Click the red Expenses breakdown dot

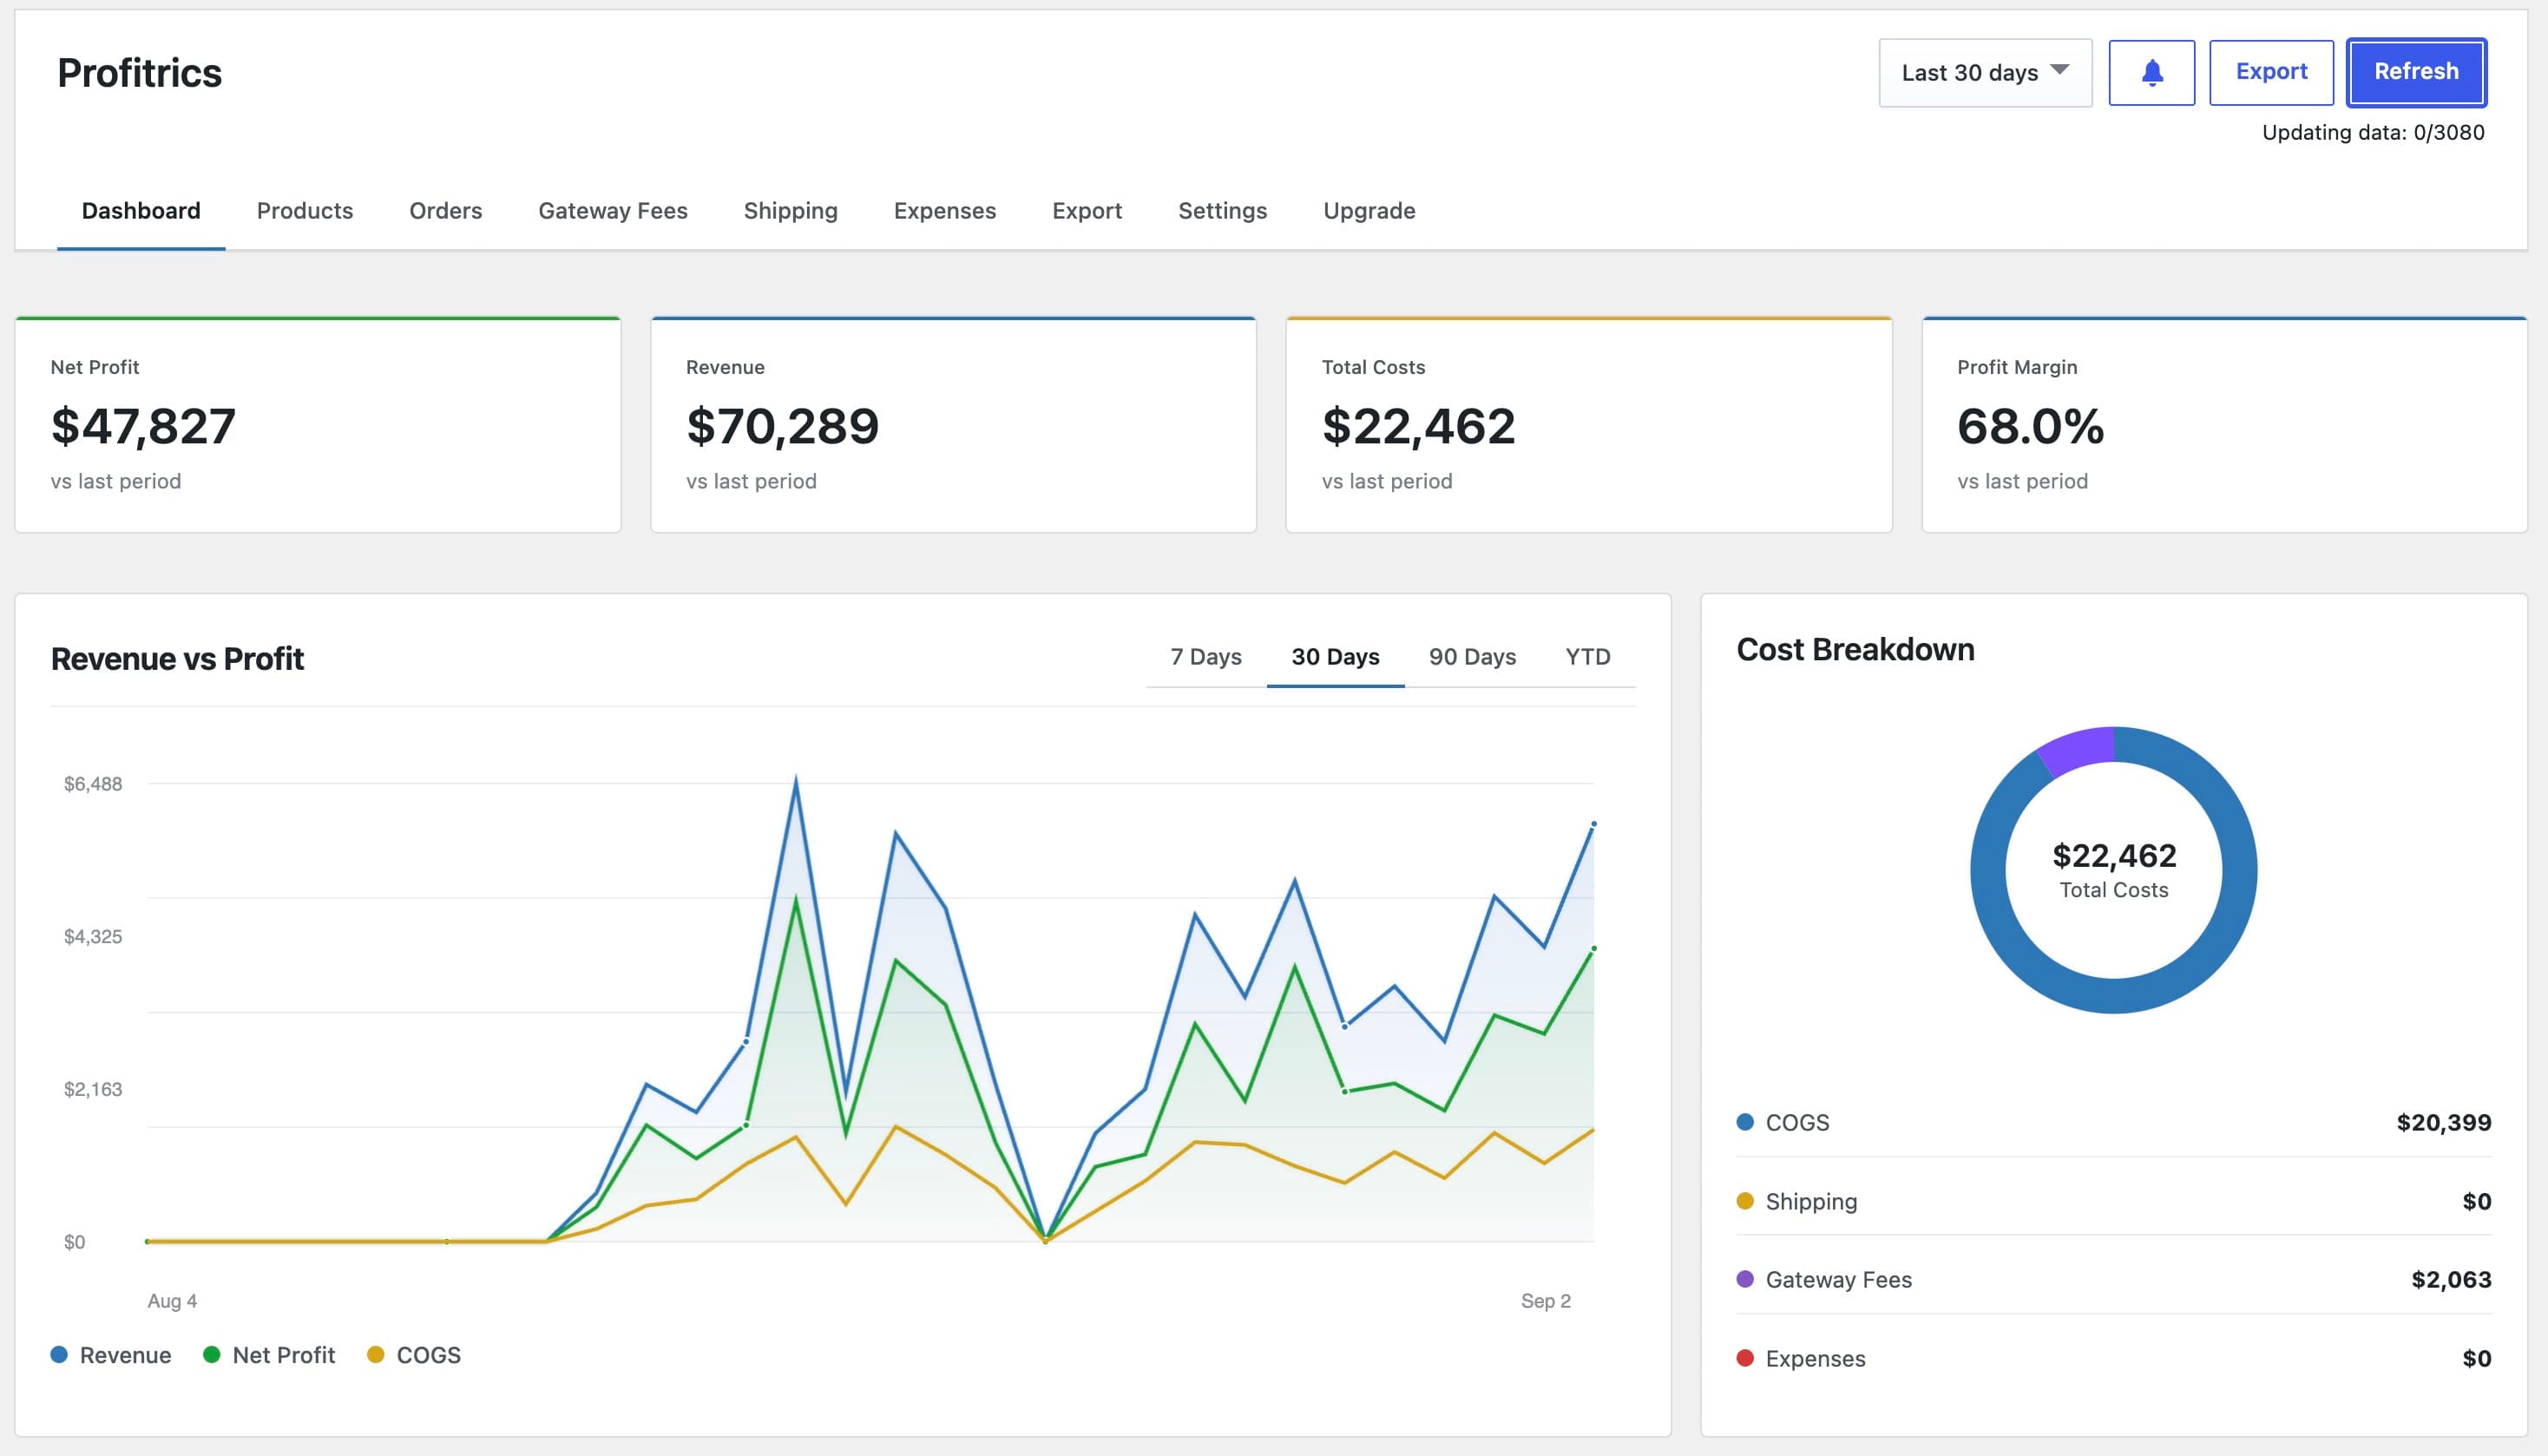click(1745, 1358)
